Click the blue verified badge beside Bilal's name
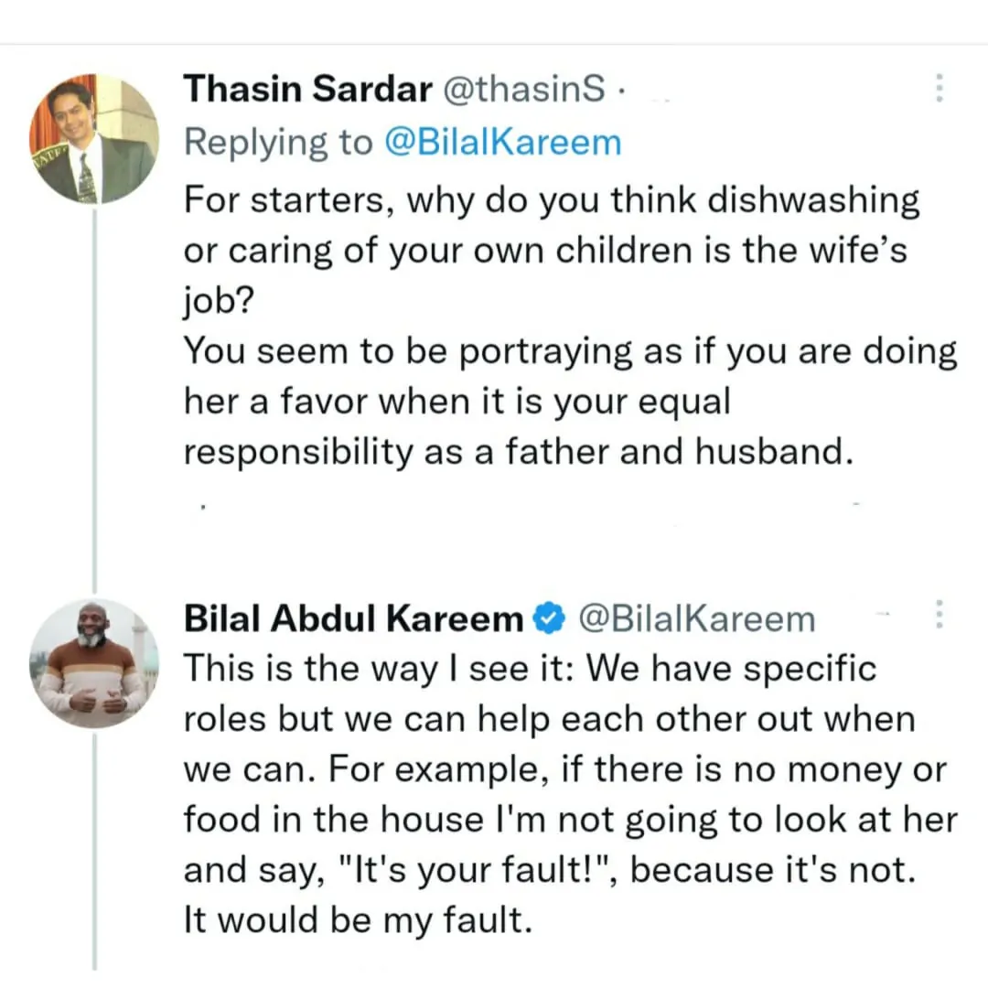 (548, 619)
